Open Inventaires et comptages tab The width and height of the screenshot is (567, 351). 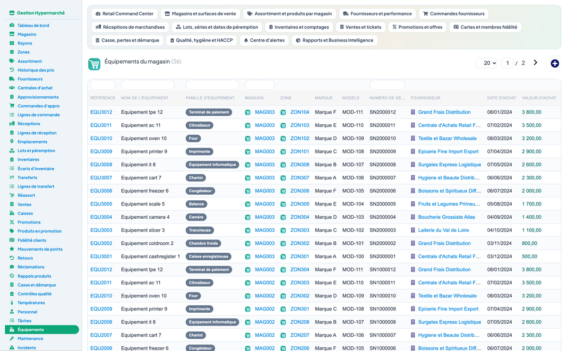[x=299, y=27]
